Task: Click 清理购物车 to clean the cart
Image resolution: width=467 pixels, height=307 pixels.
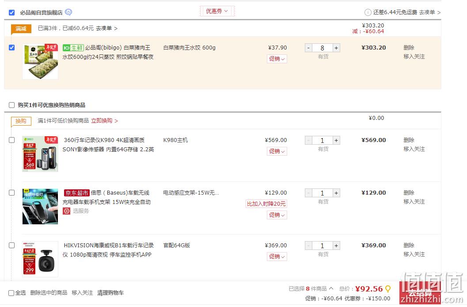Action: pyautogui.click(x=110, y=293)
